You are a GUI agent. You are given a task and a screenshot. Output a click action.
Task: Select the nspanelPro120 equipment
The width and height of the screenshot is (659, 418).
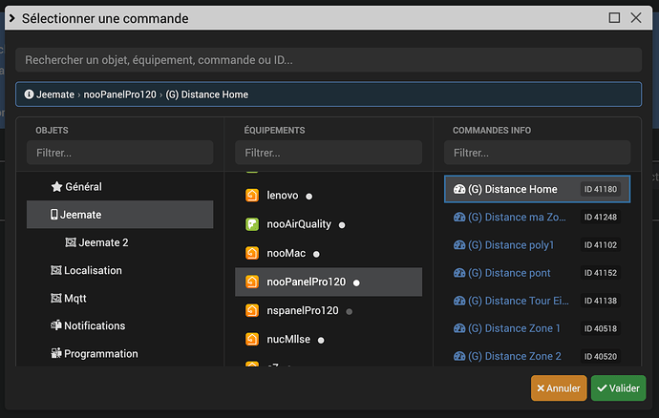pyautogui.click(x=329, y=310)
